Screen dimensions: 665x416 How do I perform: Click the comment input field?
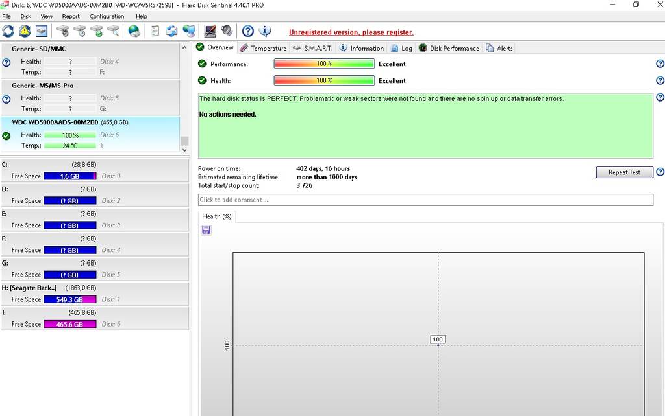click(x=425, y=200)
